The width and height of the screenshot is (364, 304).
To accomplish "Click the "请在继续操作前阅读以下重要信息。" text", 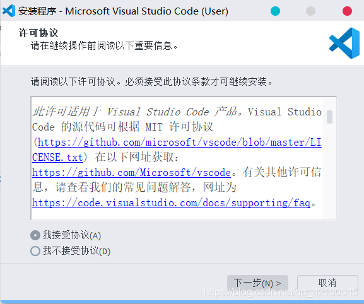I will 104,45.
